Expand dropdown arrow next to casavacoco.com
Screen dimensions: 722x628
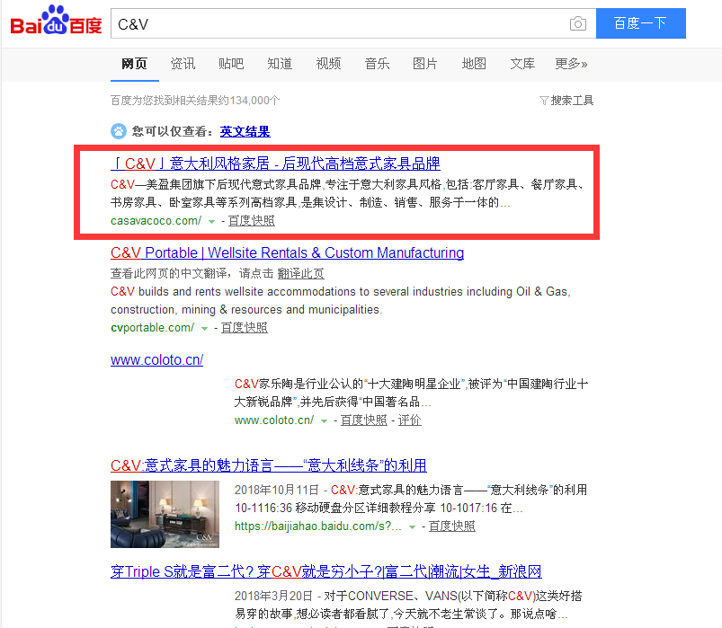212,222
